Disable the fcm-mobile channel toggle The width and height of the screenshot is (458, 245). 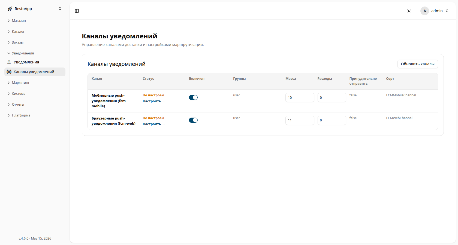pyautogui.click(x=193, y=97)
